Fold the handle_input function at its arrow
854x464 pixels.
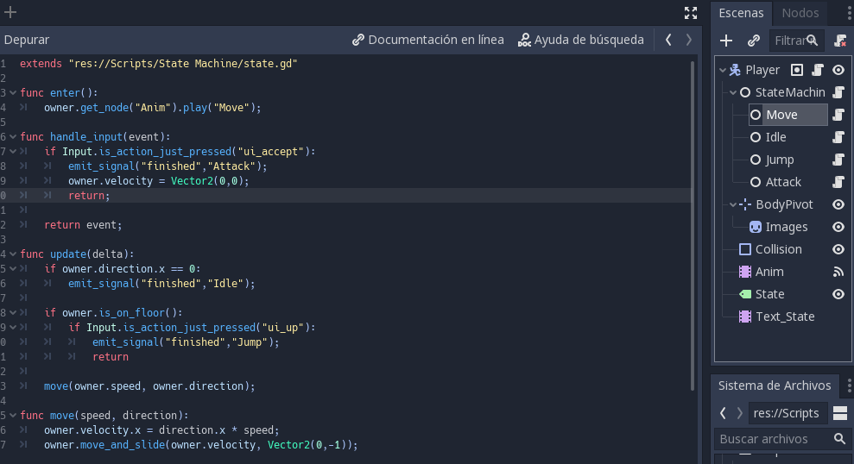[13, 137]
